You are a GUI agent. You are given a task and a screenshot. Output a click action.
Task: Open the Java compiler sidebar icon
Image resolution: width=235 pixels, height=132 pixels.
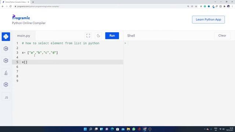6,73
